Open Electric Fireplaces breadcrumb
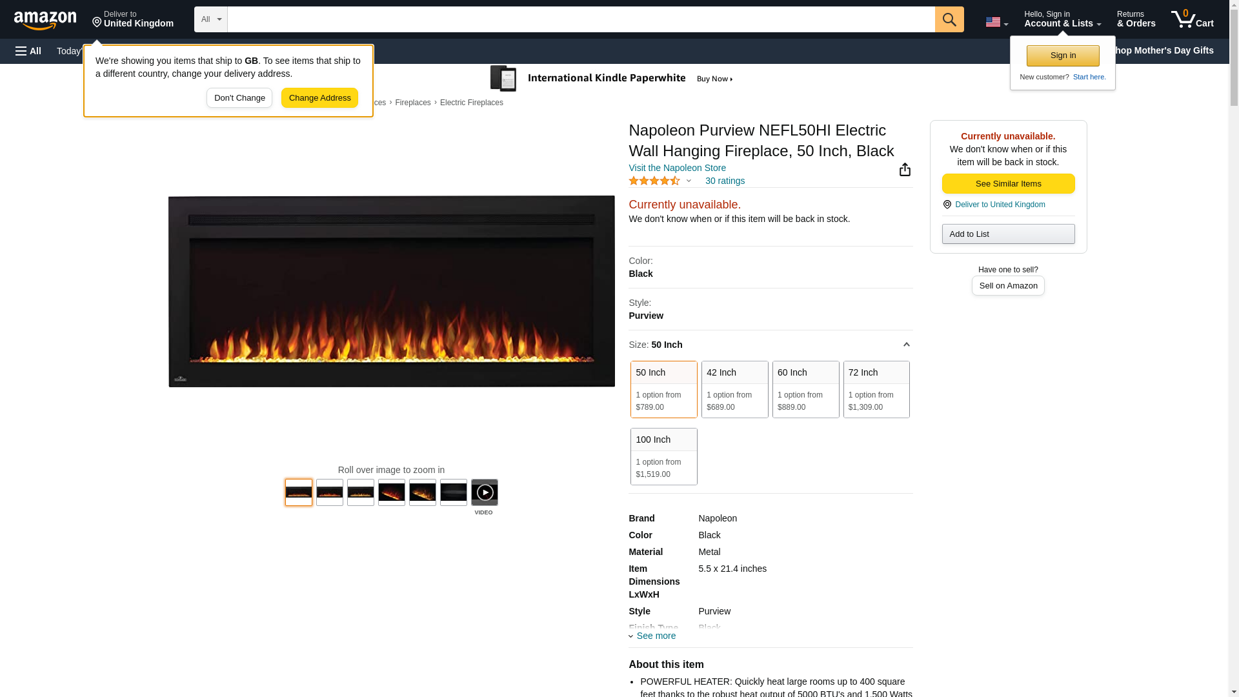Image resolution: width=1239 pixels, height=697 pixels. click(471, 103)
